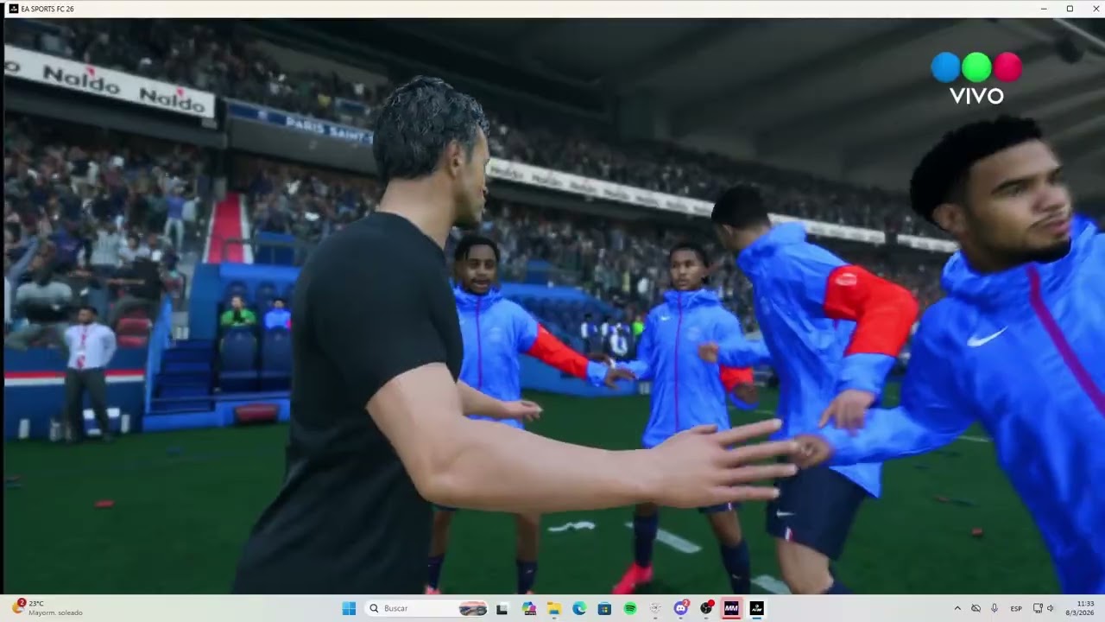Image resolution: width=1105 pixels, height=622 pixels.
Task: Maximize the EA SPORTS FC 26 window
Action: pos(1070,9)
